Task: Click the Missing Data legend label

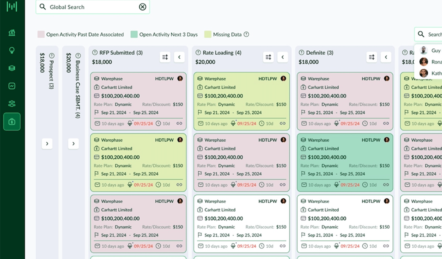Action: [x=227, y=34]
